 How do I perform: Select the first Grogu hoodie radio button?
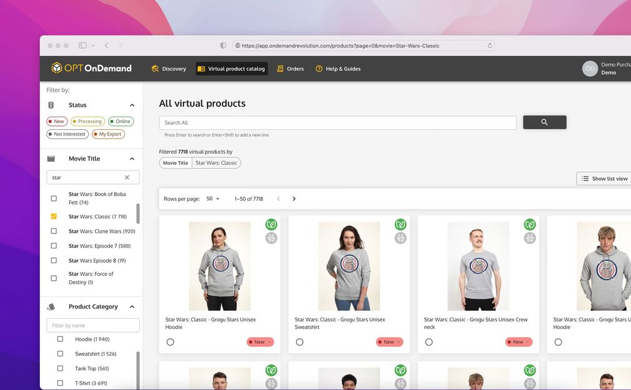[x=171, y=342]
